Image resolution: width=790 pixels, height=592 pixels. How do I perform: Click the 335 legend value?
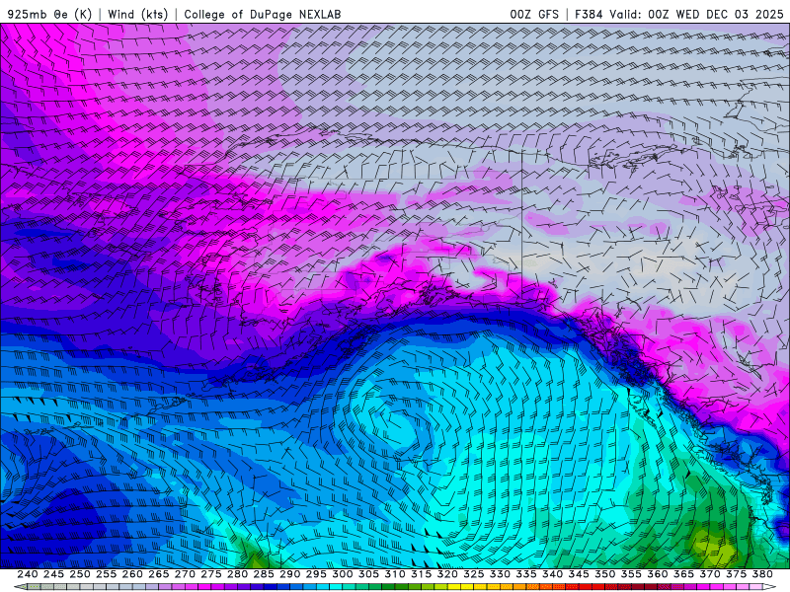526,574
